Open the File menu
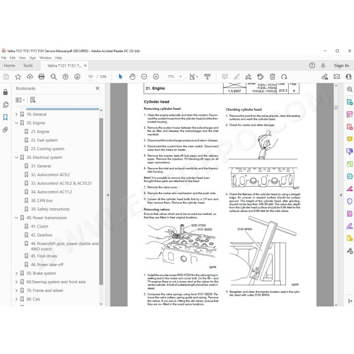354x354 pixels. pyautogui.click(x=4, y=58)
